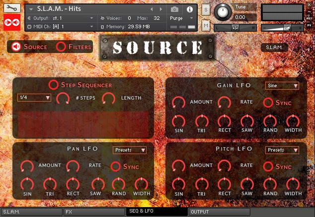Click the Gain LFO Amount knob
This screenshot has height=217, width=315.
pyautogui.click(x=178, y=103)
